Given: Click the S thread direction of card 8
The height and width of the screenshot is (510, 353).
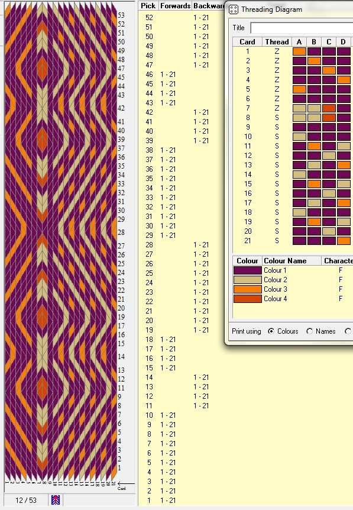Looking at the screenshot, I should pyautogui.click(x=277, y=117).
